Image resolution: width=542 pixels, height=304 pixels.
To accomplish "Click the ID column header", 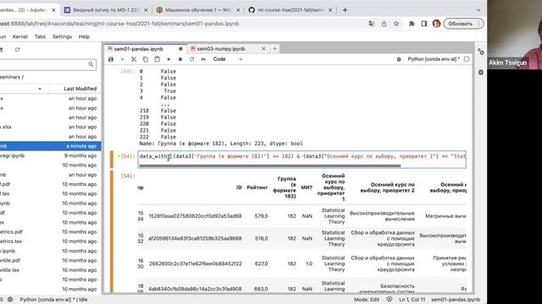I will (x=239, y=187).
